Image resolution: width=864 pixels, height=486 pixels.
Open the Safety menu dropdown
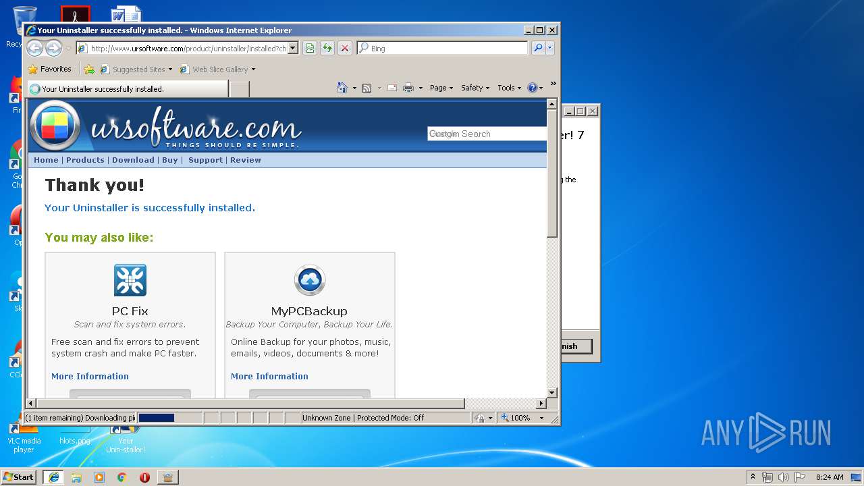(x=475, y=88)
